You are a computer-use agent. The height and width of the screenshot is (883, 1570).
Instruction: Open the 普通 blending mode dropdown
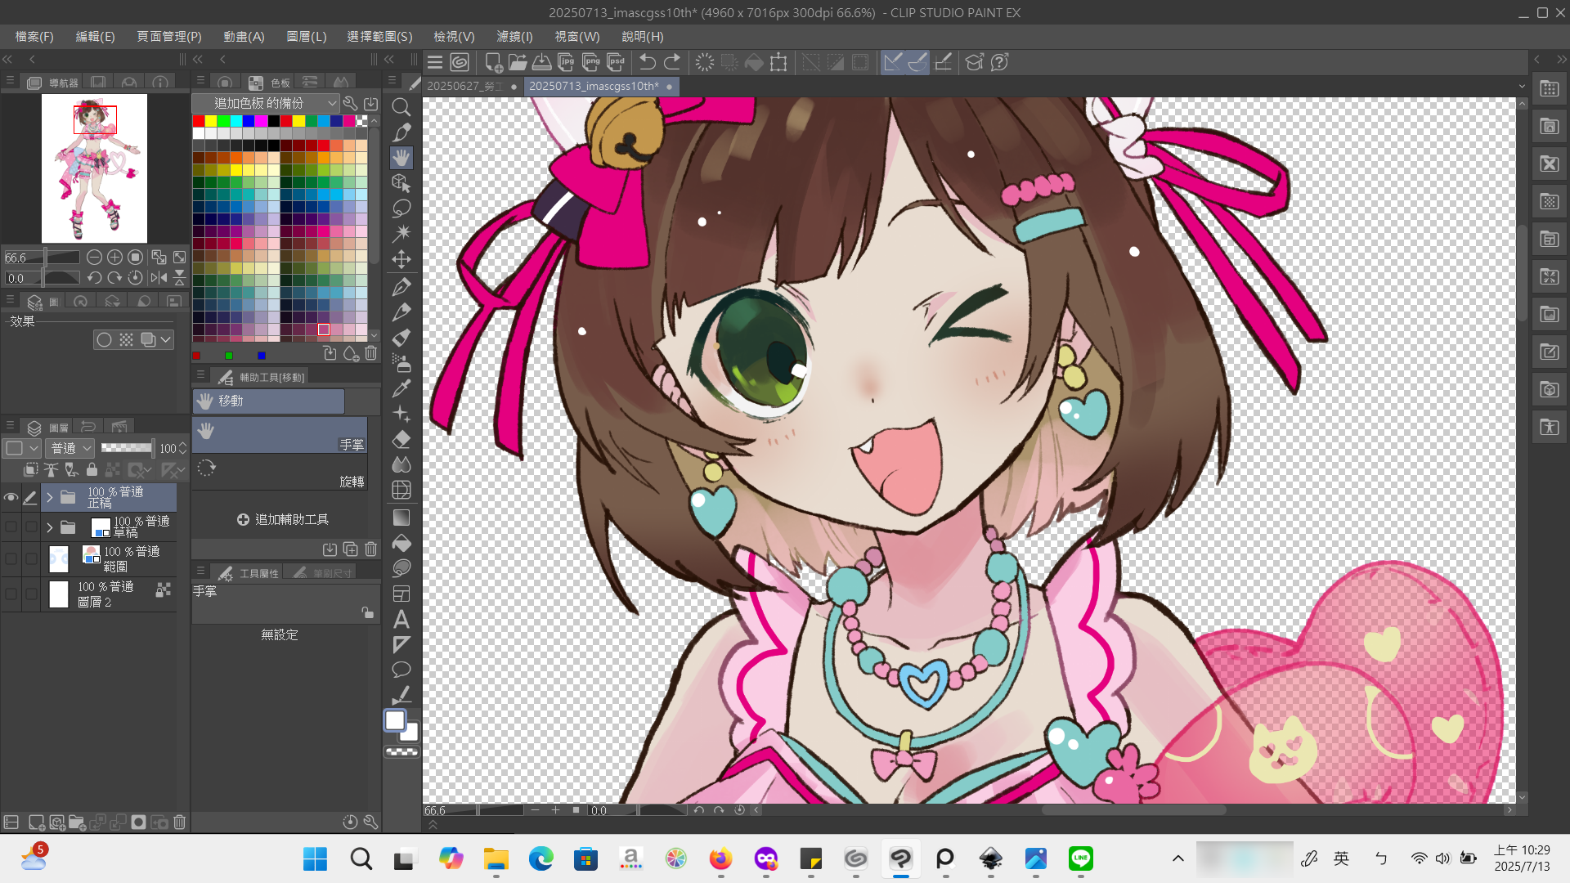pos(70,448)
